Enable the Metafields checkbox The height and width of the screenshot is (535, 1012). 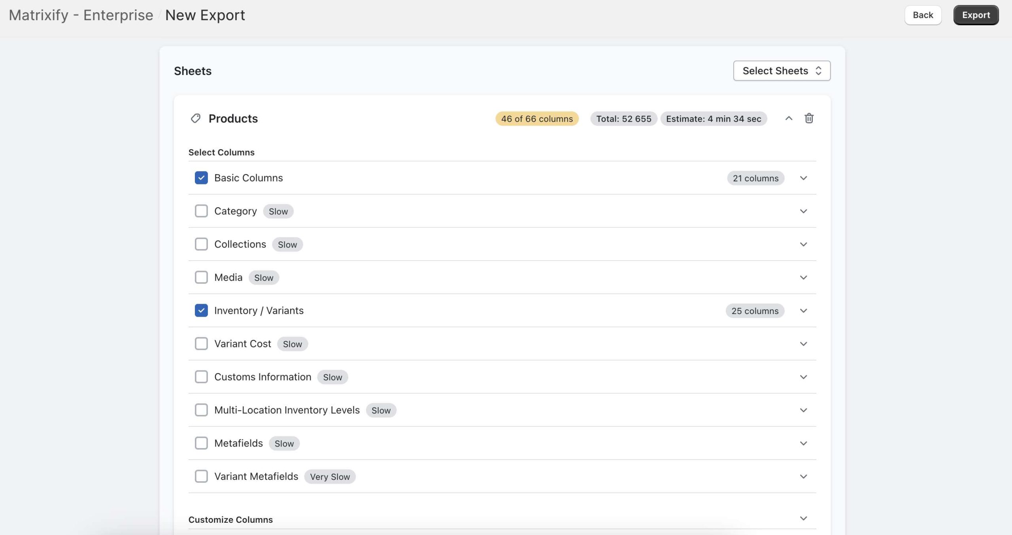pos(201,443)
